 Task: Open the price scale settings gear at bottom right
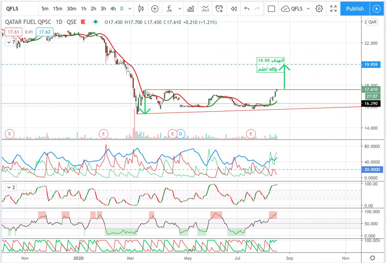(373, 258)
